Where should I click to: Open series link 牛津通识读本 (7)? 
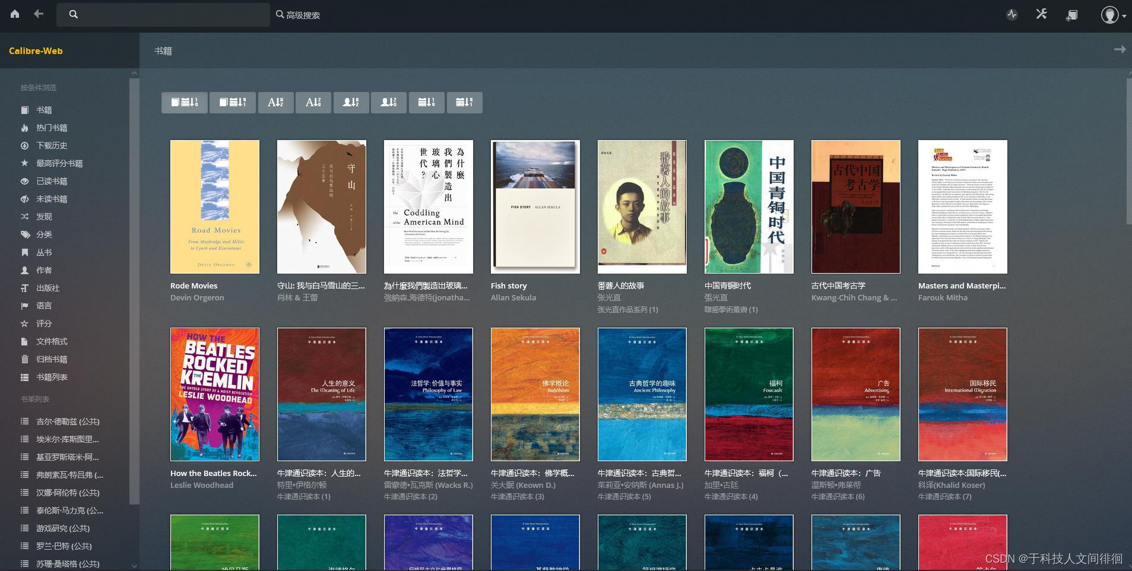(945, 497)
